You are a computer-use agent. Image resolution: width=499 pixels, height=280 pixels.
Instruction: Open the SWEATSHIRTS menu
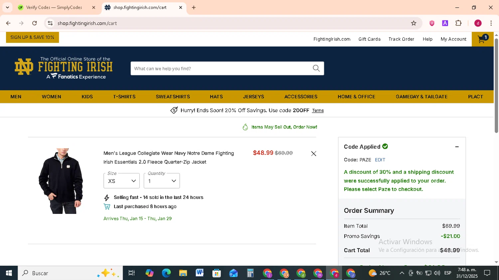[x=173, y=97]
